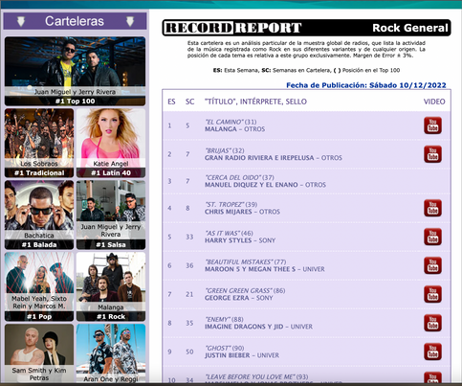The image size is (462, 386).
Task: Select the song title "EL CAMINO"
Action: (224, 122)
